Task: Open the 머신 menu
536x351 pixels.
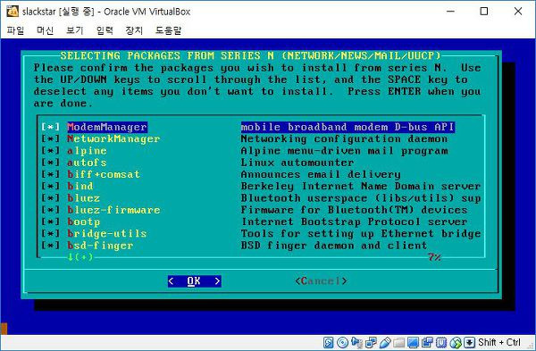Action: 46,30
